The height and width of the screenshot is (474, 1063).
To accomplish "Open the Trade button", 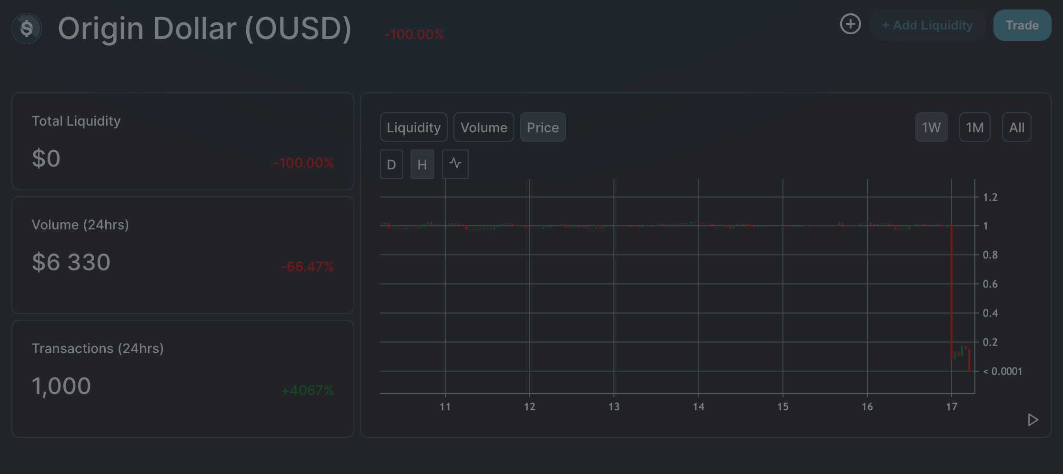I will click(x=1022, y=25).
